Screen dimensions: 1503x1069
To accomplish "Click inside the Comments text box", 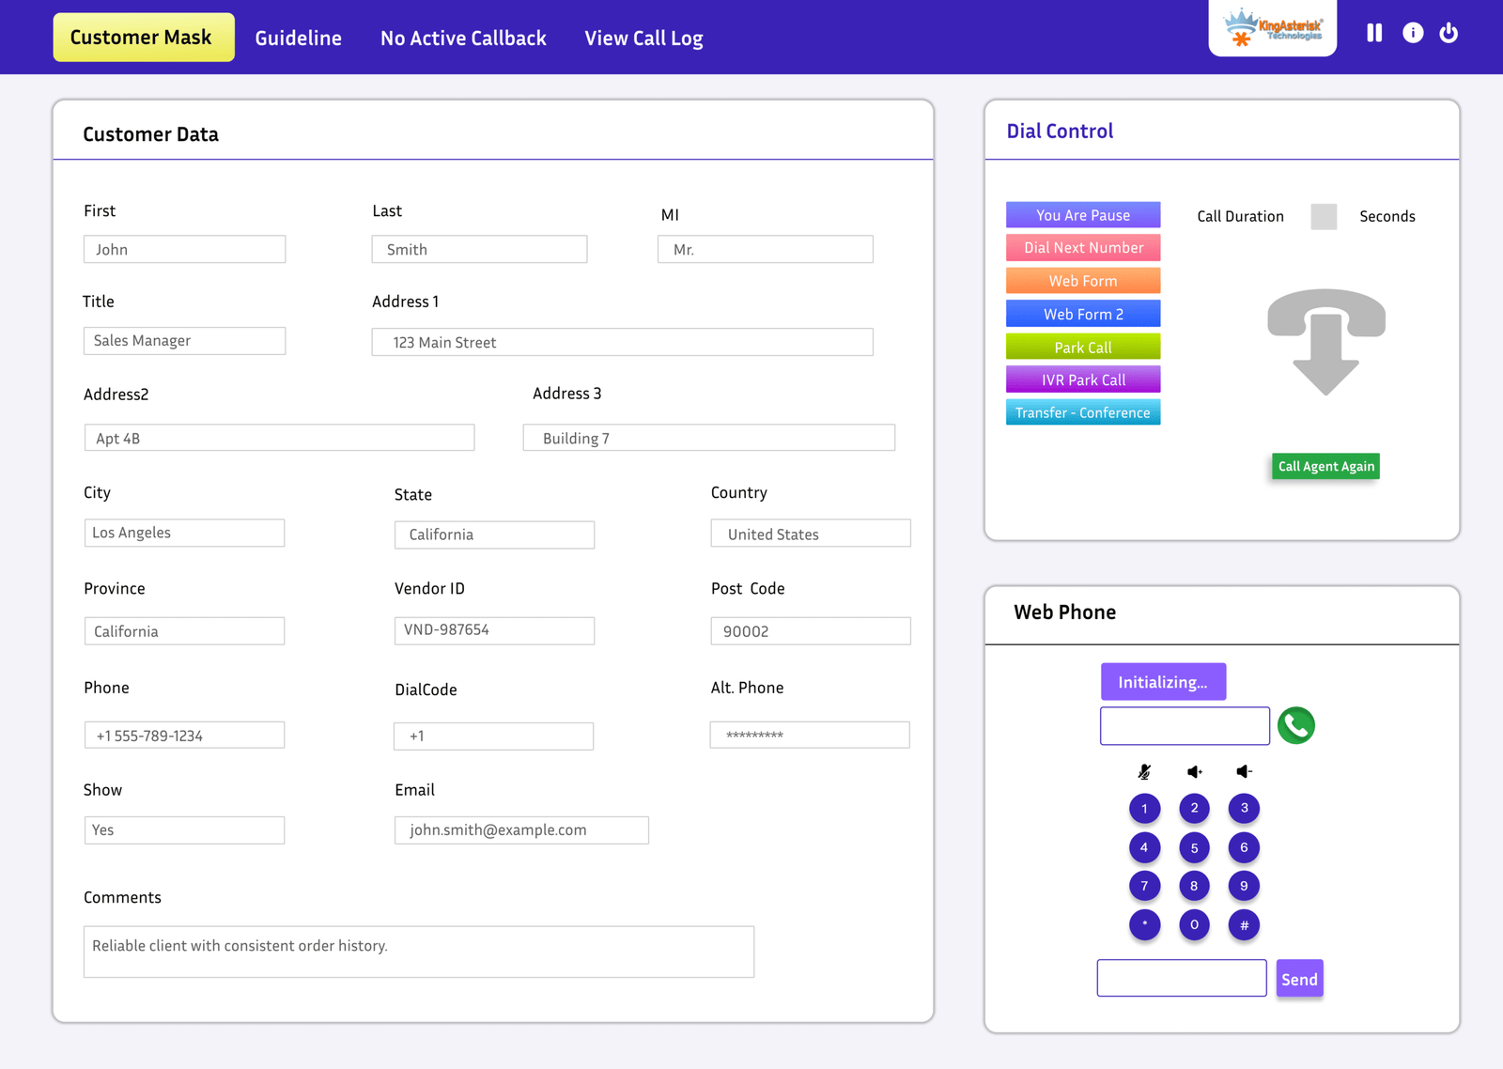I will pos(418,951).
